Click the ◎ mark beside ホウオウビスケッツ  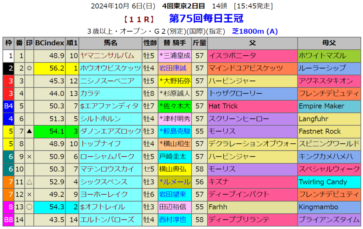pyautogui.click(x=29, y=68)
